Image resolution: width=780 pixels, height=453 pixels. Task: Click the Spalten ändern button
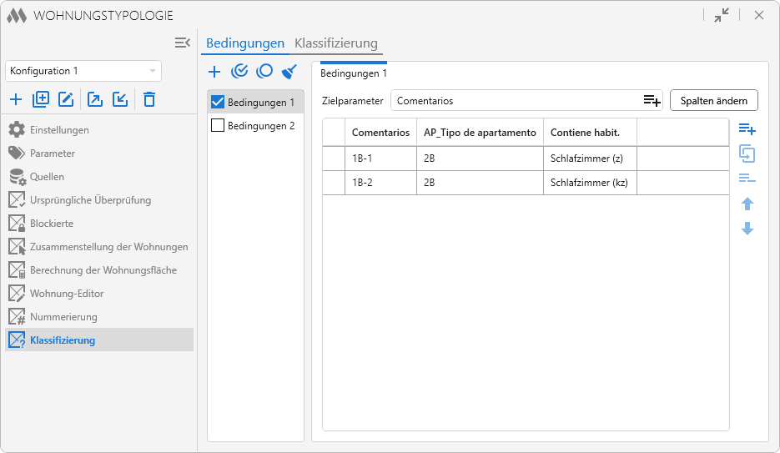pos(713,100)
